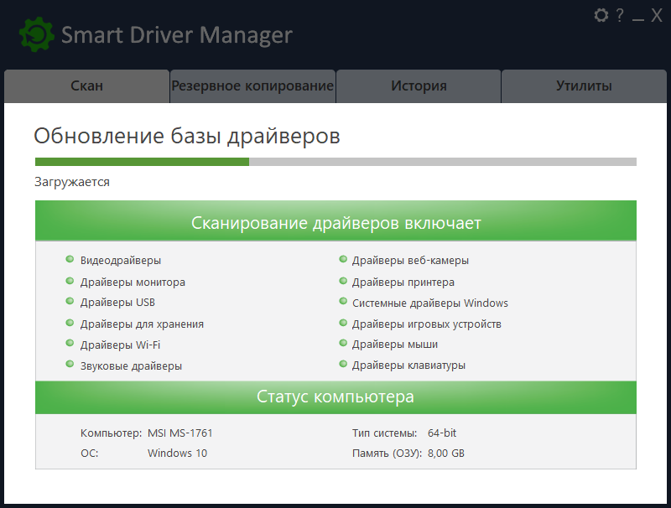The image size is (671, 508).
Task: Click the green bullet beside Драйверы веб-камеры
Action: pos(343,260)
